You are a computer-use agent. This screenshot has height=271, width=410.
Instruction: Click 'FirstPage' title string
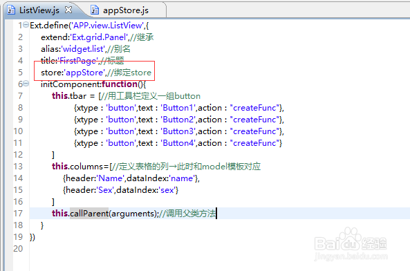pyautogui.click(x=77, y=61)
